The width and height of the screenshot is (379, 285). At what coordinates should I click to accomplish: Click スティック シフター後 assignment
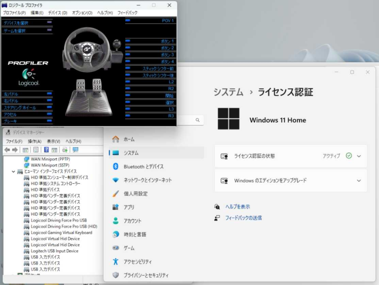(150, 75)
